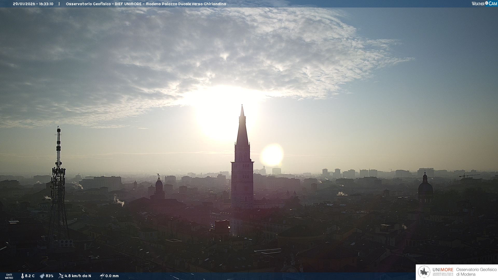
Task: Click the WeatherCam logo
Action: coord(484,4)
